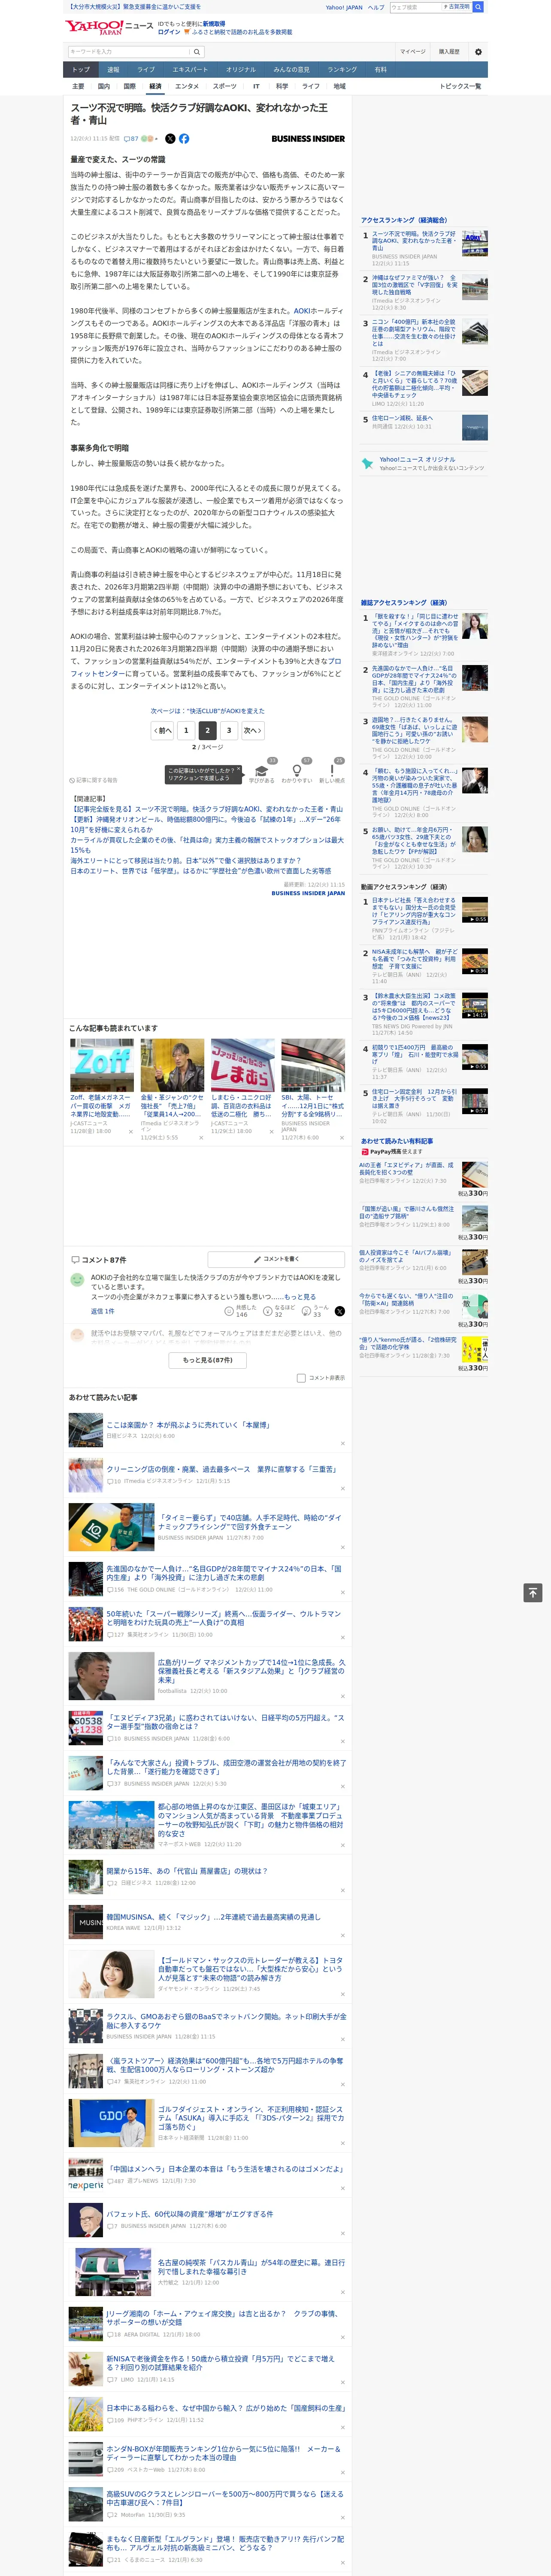Open ranking item 沖縄はなぜファミマが強い
This screenshot has width=551, height=2576.
click(x=414, y=286)
